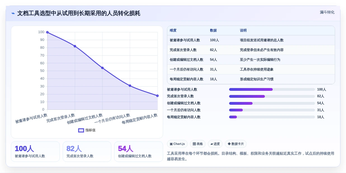Click the 18人 value in table

[x=213, y=79]
